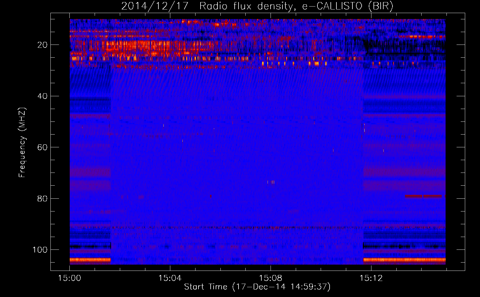The height and width of the screenshot is (297, 480).
Task: Click the 15:12 time tick label
Action: point(371,278)
